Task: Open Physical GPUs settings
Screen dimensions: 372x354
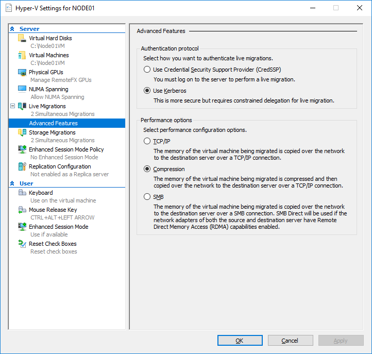Action: [x=46, y=72]
